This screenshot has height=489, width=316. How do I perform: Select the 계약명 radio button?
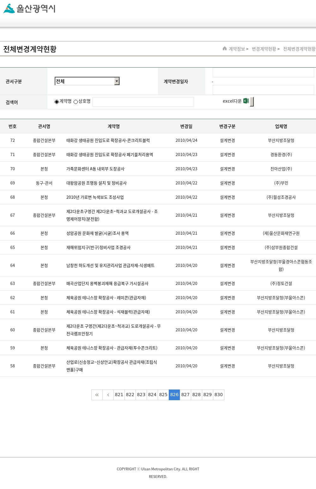click(x=57, y=102)
